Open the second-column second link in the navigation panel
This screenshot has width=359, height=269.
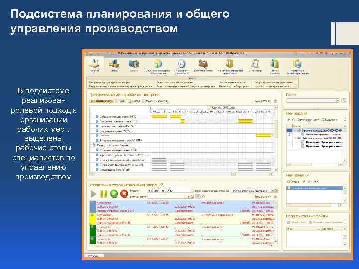185,86
